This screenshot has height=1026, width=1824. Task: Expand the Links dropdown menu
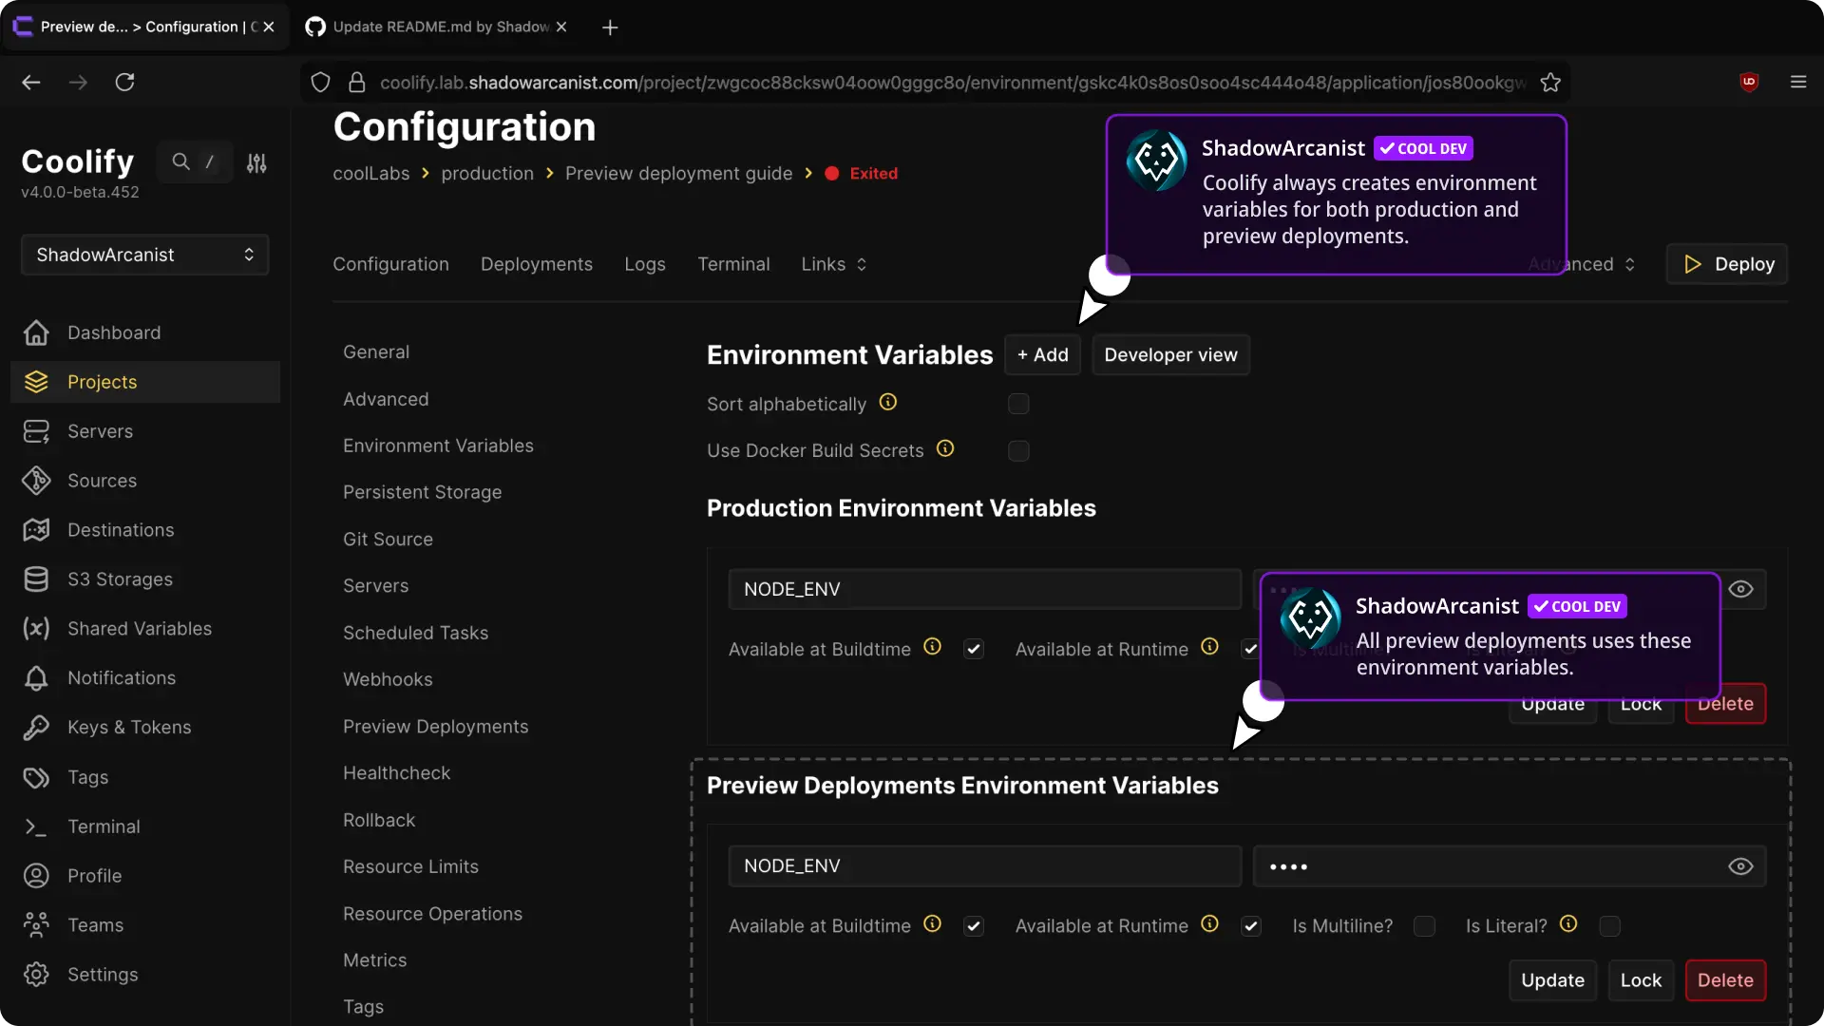833,264
